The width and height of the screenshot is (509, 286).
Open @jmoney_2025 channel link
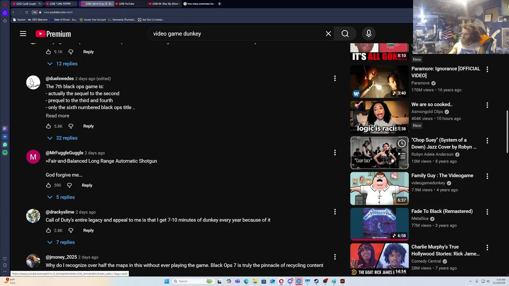[61, 257]
